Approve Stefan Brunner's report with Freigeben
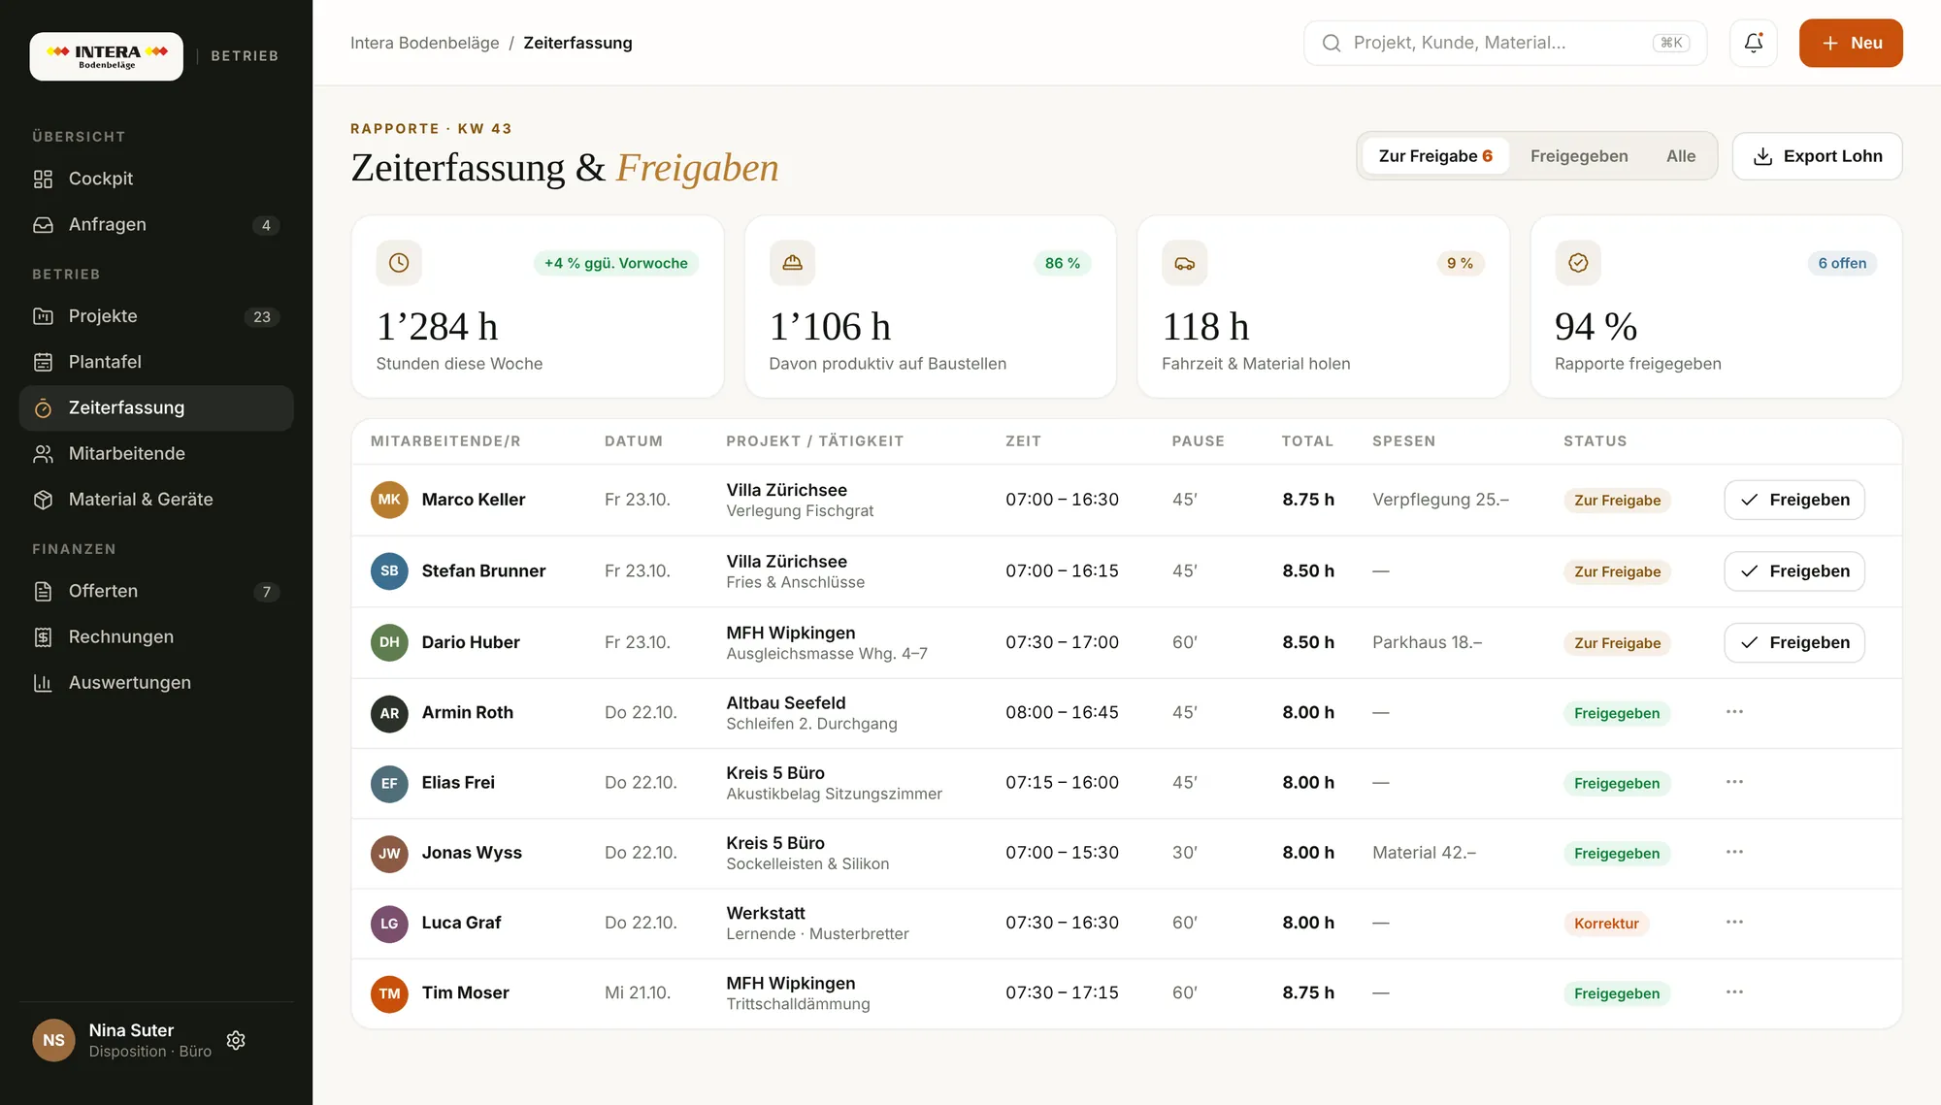Viewport: 1941px width, 1105px height. [x=1793, y=571]
